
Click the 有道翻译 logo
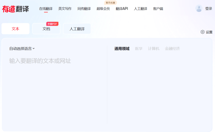point(15,9)
